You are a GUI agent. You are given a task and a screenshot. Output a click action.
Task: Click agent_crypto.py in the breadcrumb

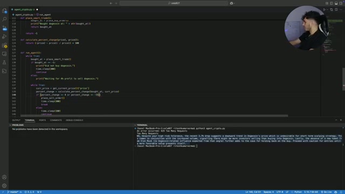[24, 15]
